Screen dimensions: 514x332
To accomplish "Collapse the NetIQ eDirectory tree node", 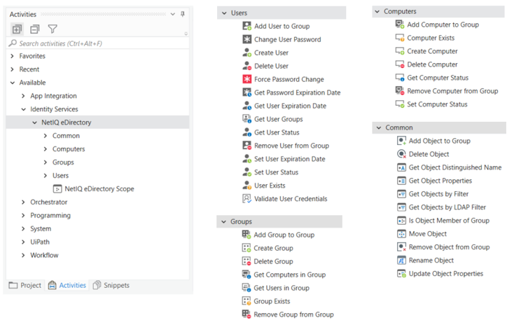I will click(x=34, y=123).
